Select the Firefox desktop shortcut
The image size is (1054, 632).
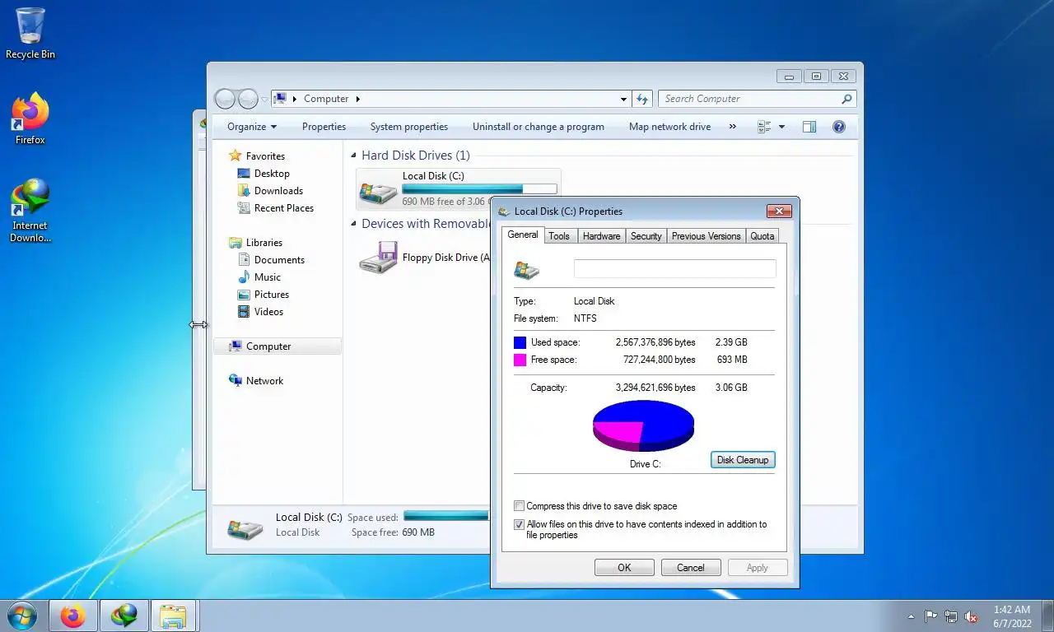coord(30,118)
